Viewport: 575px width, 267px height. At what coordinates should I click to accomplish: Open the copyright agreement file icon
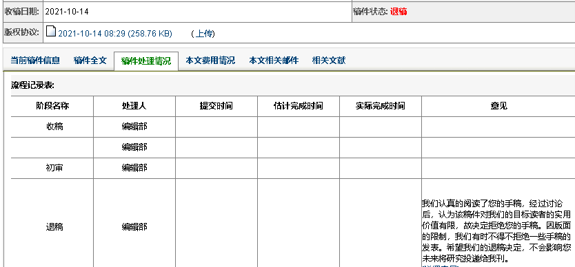point(51,32)
